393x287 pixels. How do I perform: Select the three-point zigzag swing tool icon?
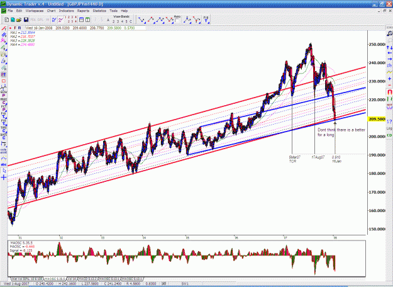coord(160,20)
